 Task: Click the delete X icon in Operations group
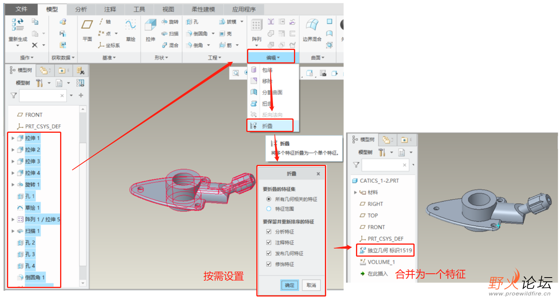click(35, 45)
